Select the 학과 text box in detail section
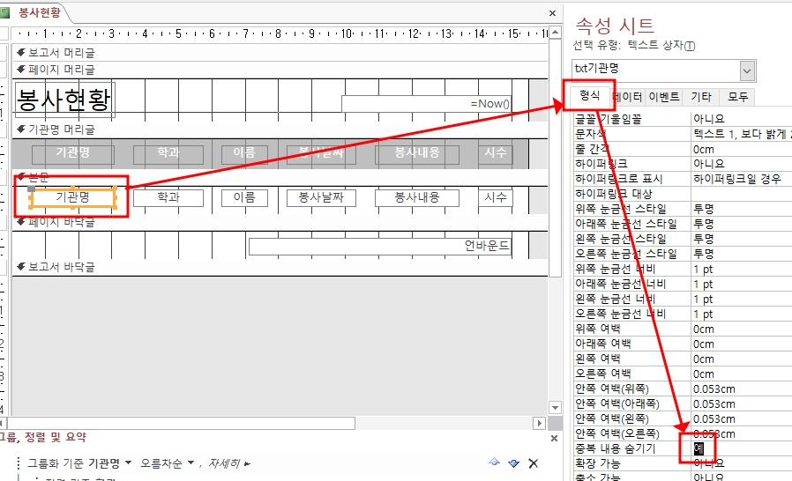 tap(168, 198)
